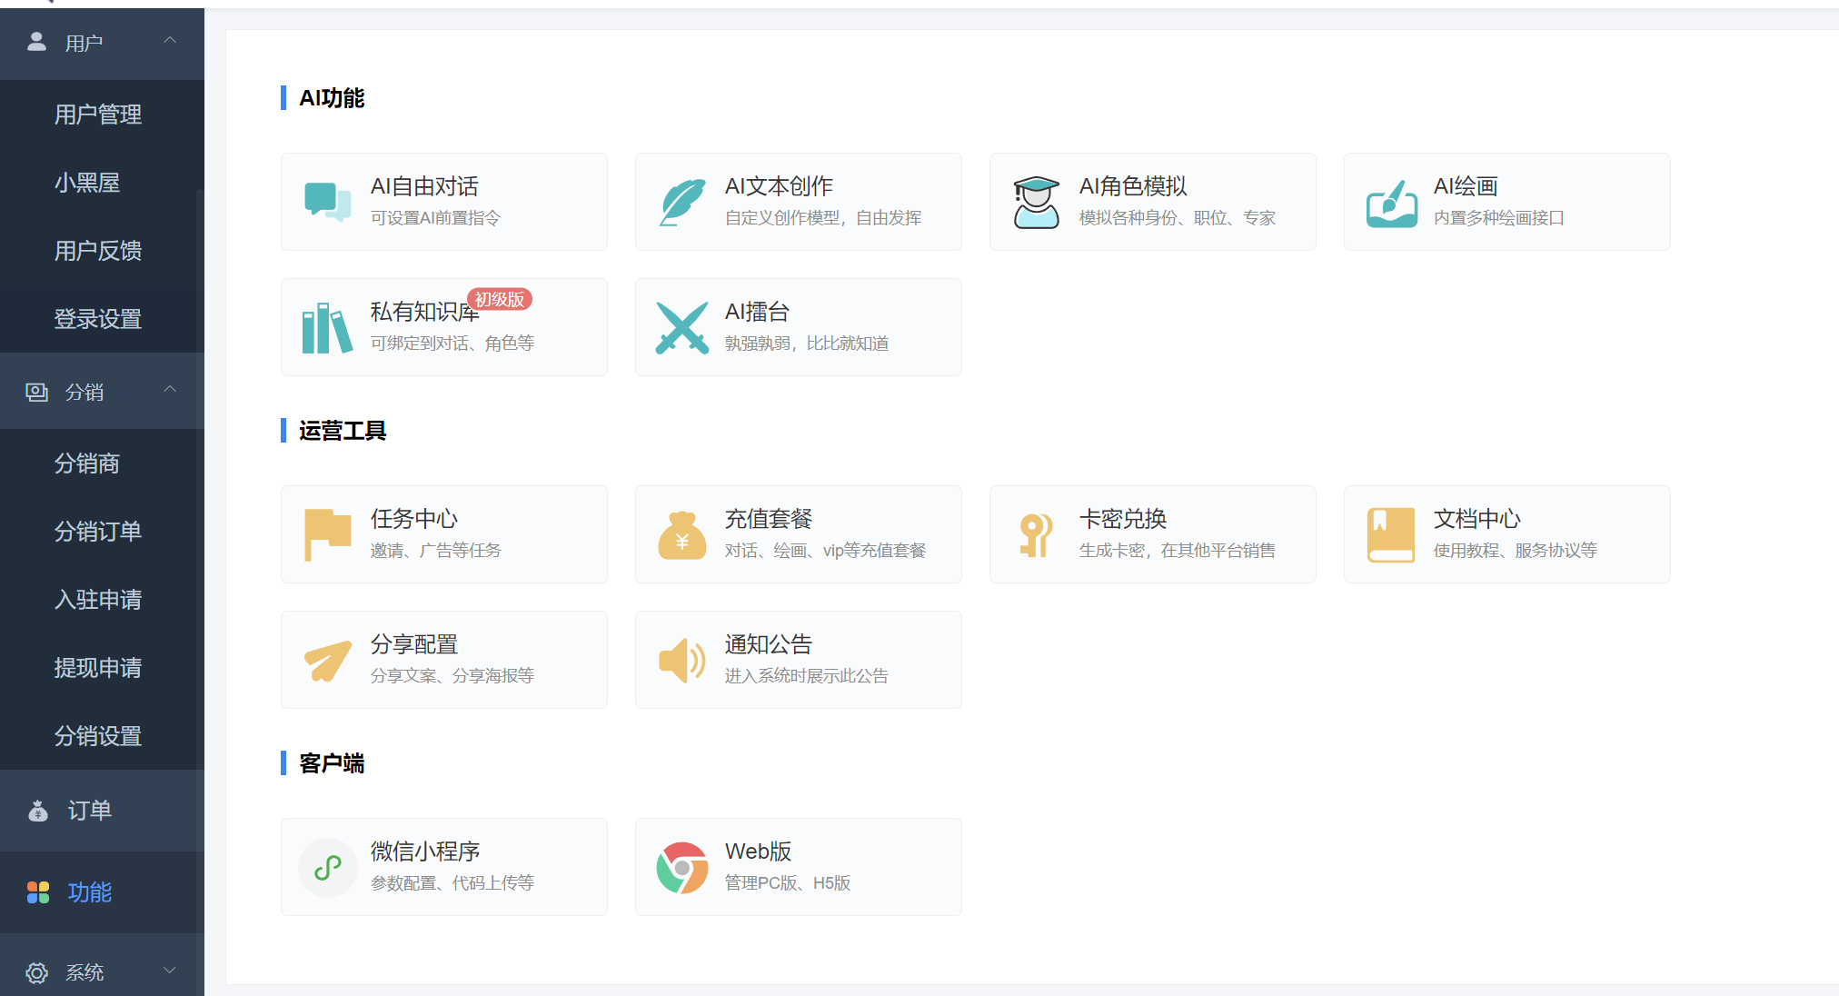
Task: Switch to 订单 in the sidebar
Action: pyautogui.click(x=88, y=810)
